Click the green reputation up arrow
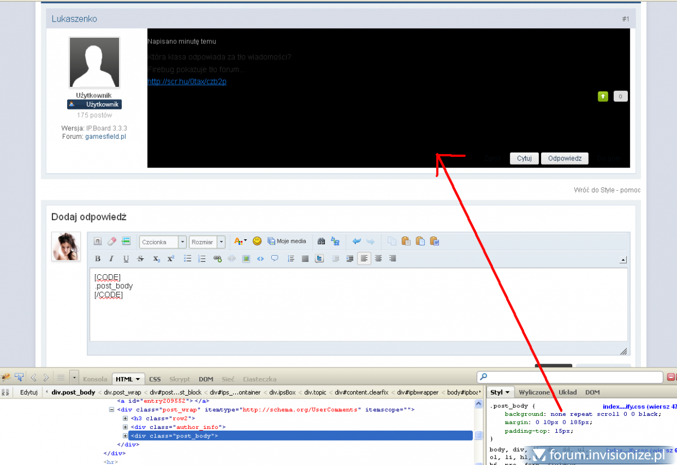Image resolution: width=677 pixels, height=465 pixels. 603,96
